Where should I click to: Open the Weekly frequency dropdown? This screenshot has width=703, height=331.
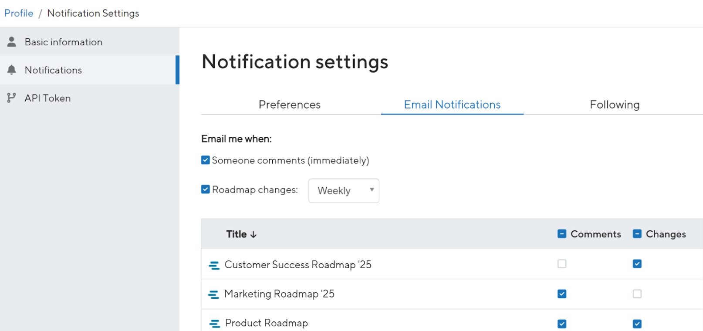pyautogui.click(x=344, y=191)
